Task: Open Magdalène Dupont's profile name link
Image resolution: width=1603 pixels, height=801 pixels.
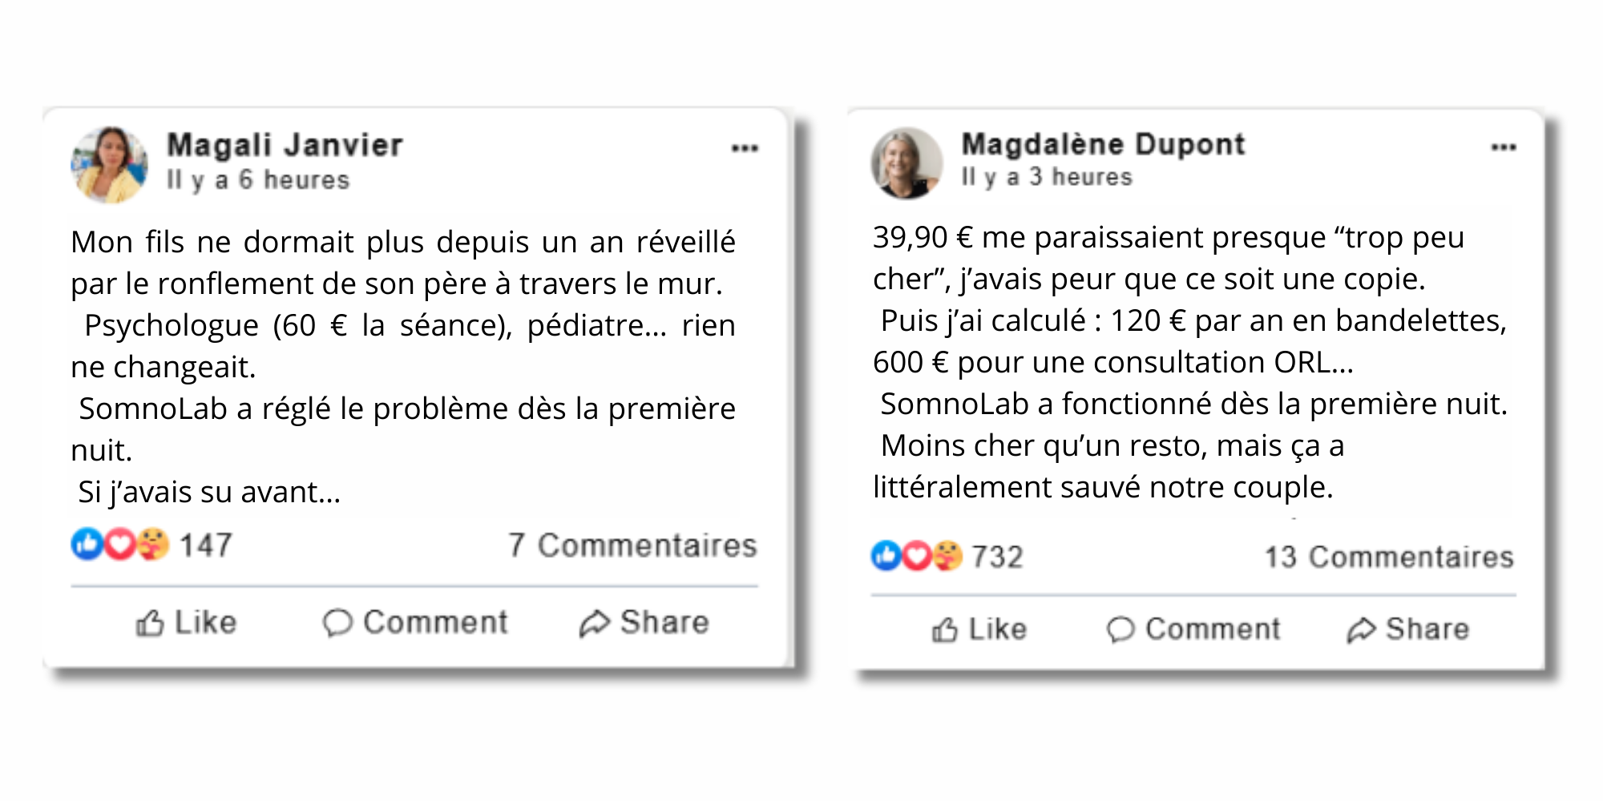Action: tap(1103, 144)
